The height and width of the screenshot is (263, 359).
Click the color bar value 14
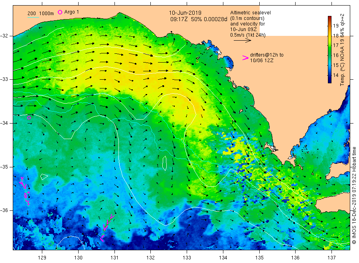click(335, 75)
